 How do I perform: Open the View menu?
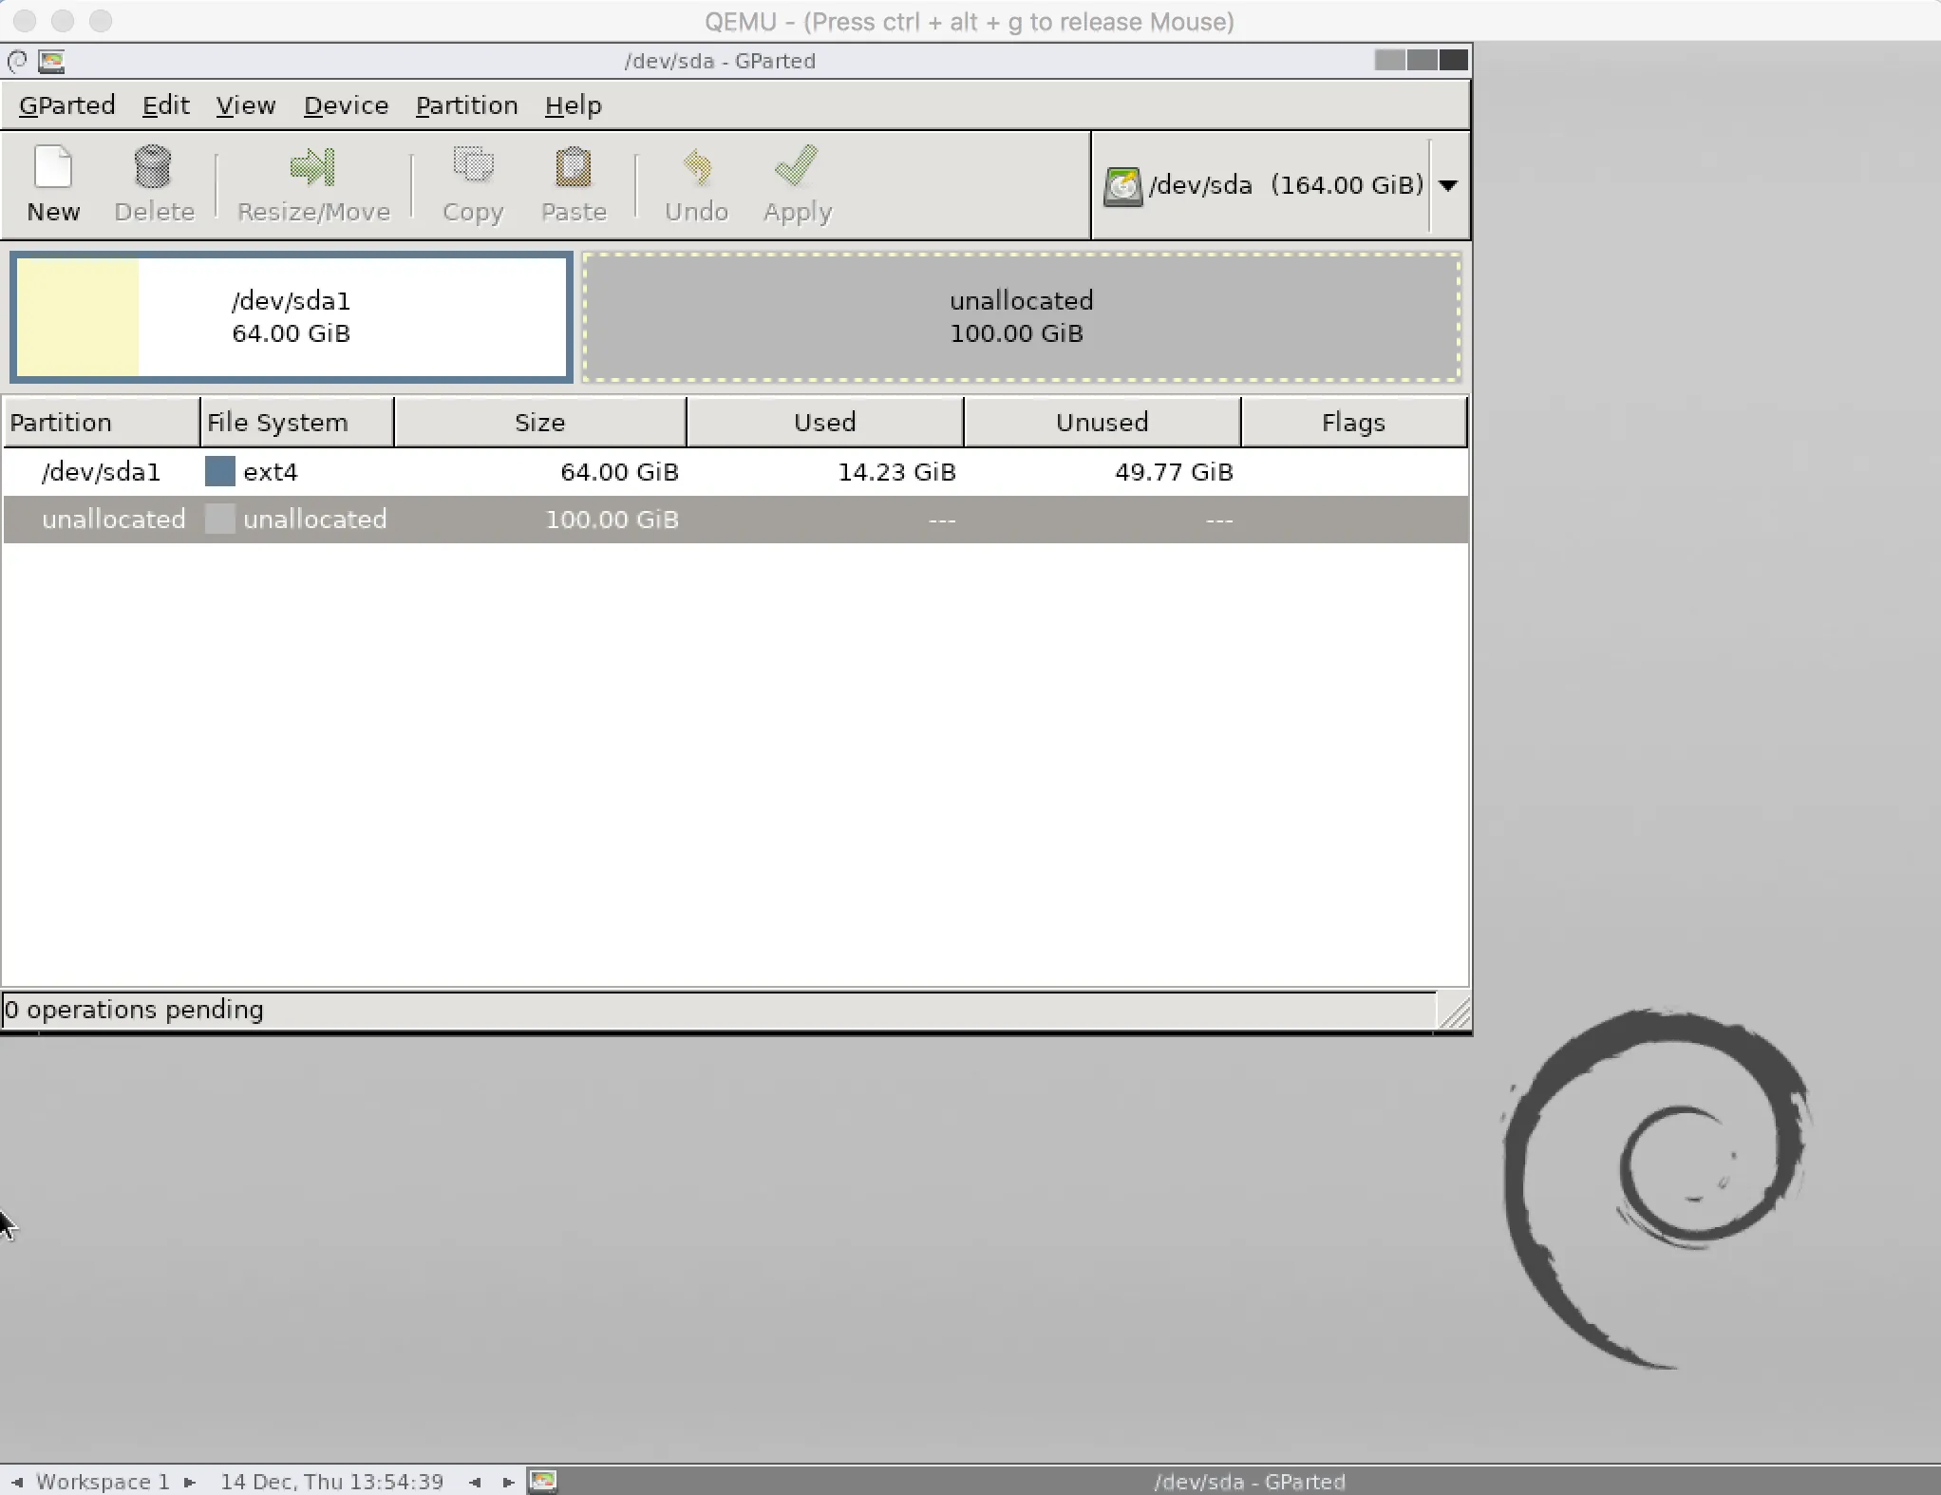point(245,105)
